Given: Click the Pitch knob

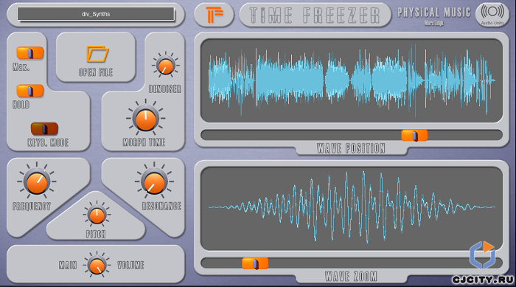Looking at the screenshot, I should [97, 215].
